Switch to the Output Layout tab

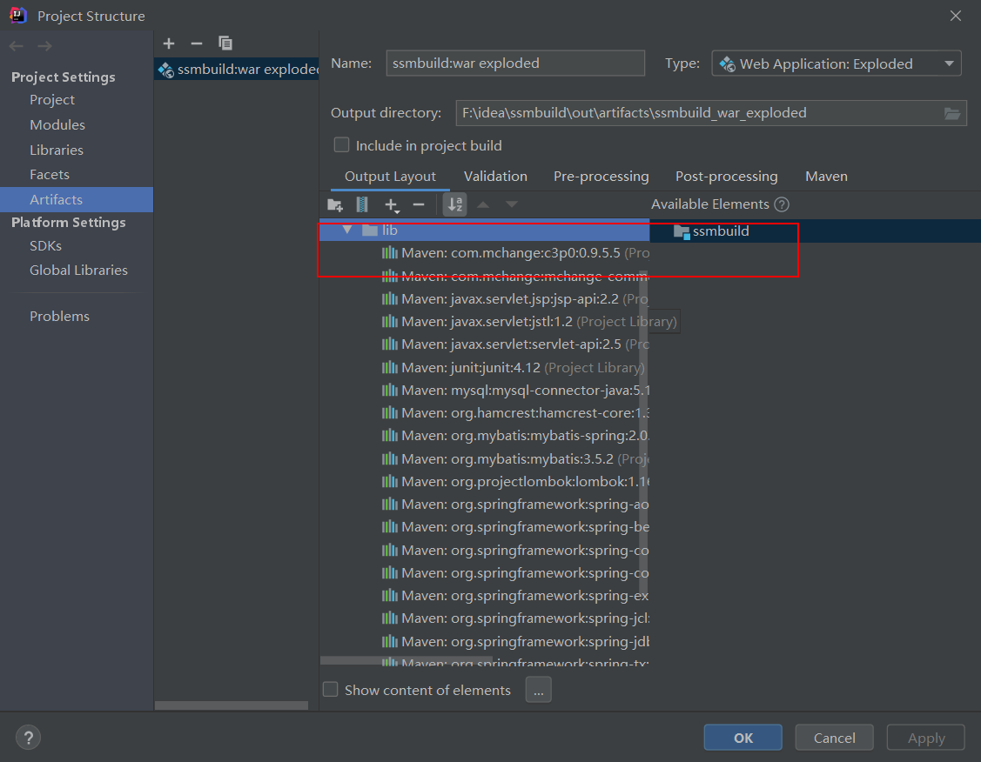point(390,177)
